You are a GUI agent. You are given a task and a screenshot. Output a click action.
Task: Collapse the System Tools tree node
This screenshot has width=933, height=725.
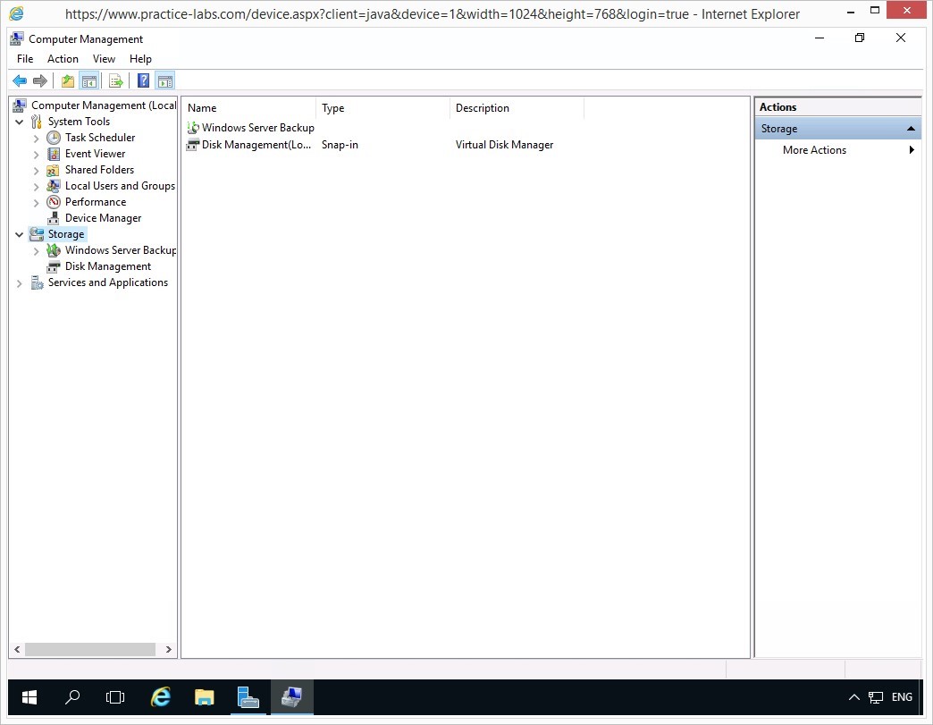click(20, 122)
